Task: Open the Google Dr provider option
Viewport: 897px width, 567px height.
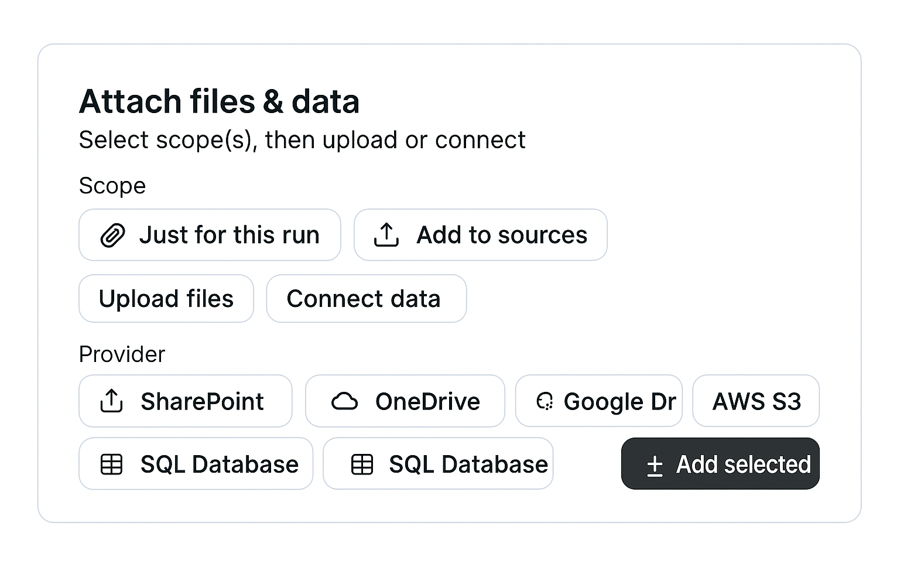Action: click(598, 401)
